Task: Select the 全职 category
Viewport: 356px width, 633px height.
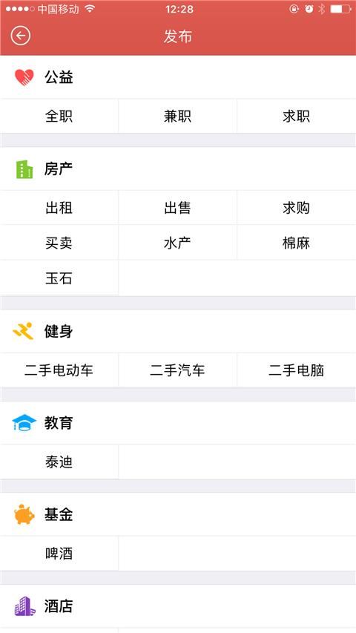Action: 59,117
